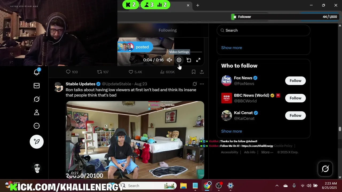Open the Notifications bell in X sidebar
Viewport: 342px width, 192px height.
point(37,72)
